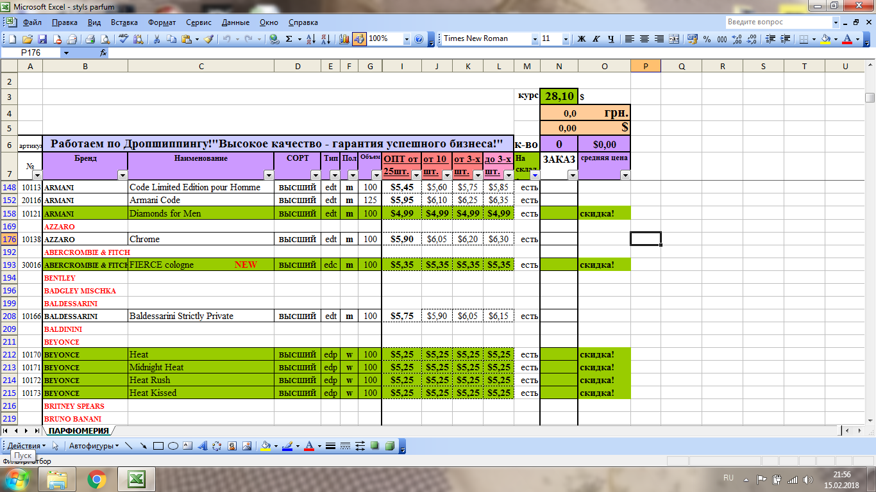Apply the red font color to text
876x492 pixels.
tap(848, 39)
